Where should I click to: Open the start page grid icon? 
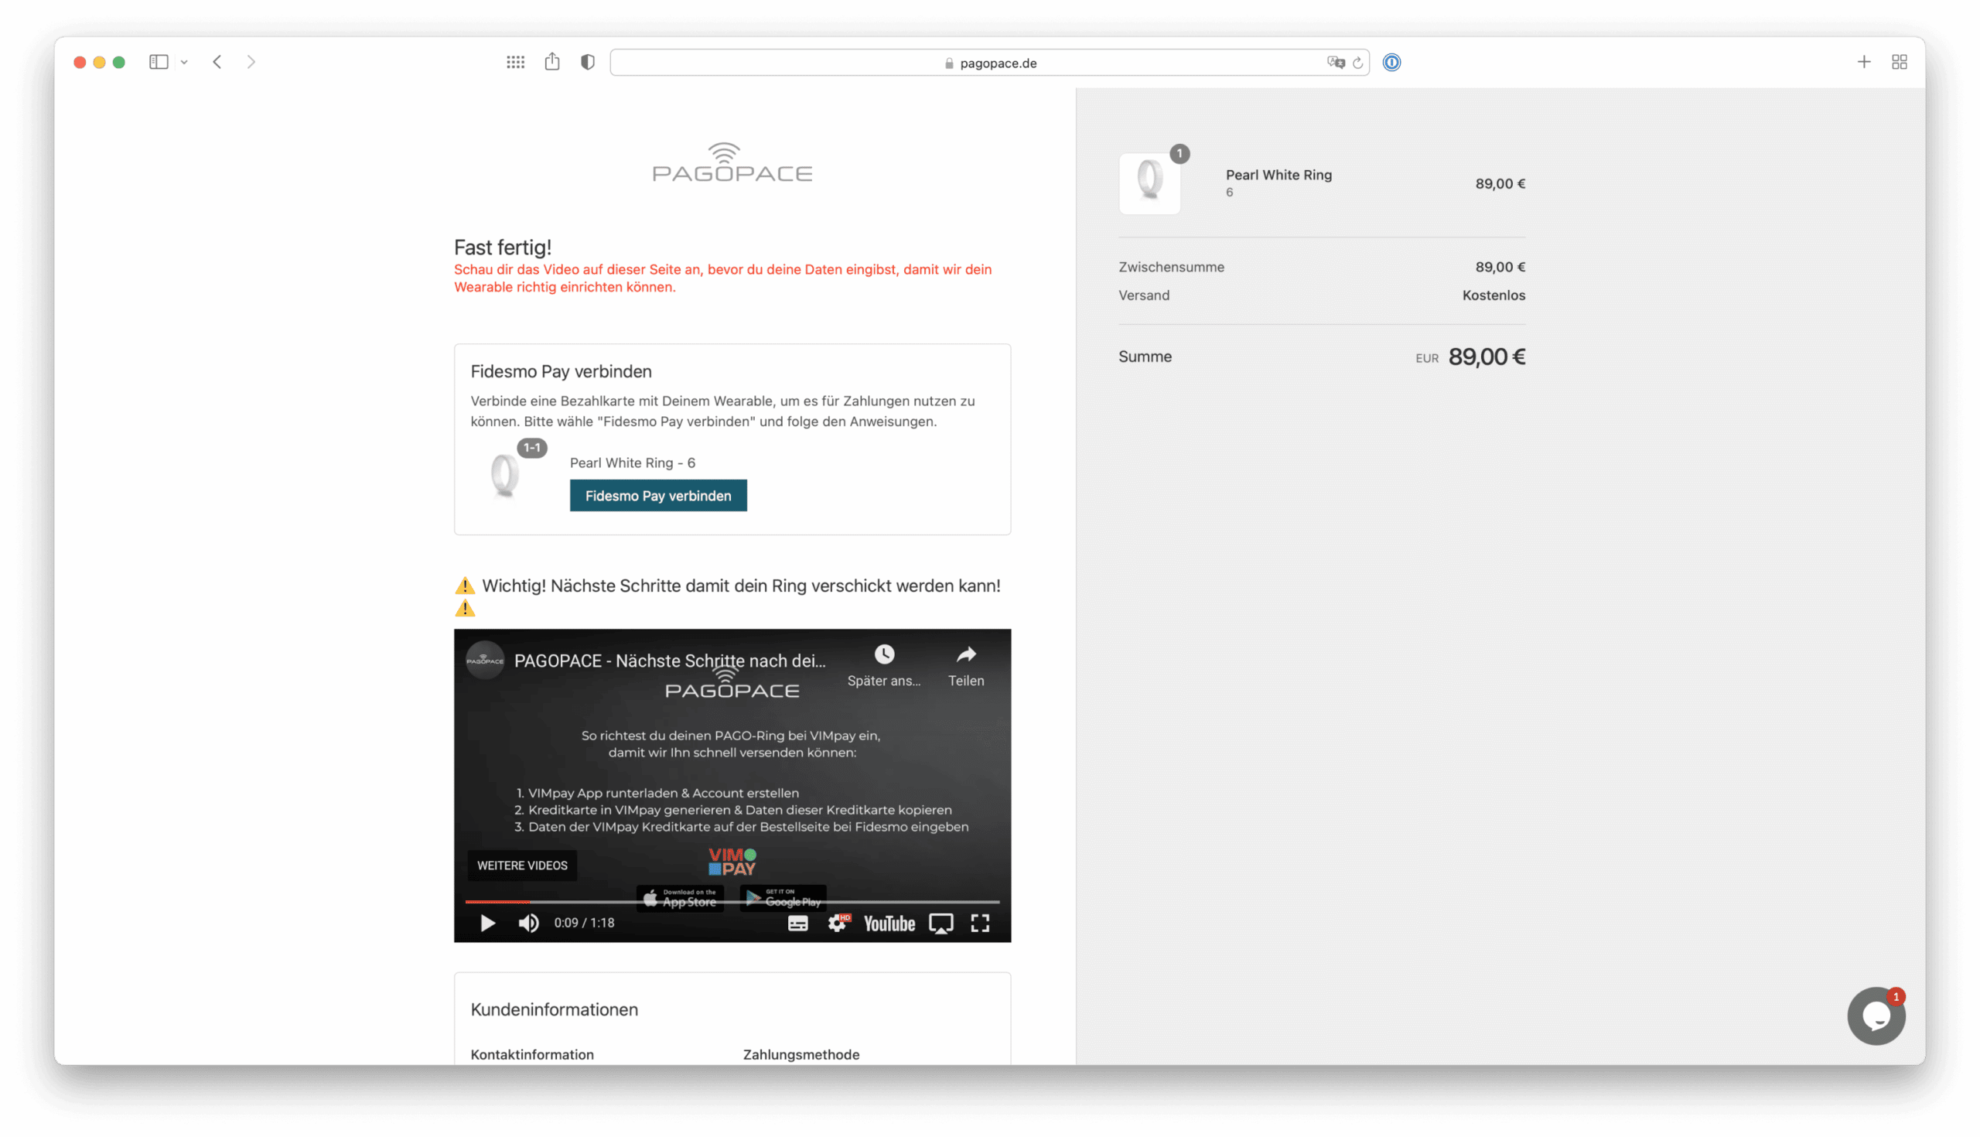[x=515, y=62]
